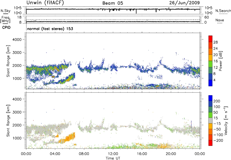
Task: Click the 'CPID' label
Action: pyautogui.click(x=6, y=27)
